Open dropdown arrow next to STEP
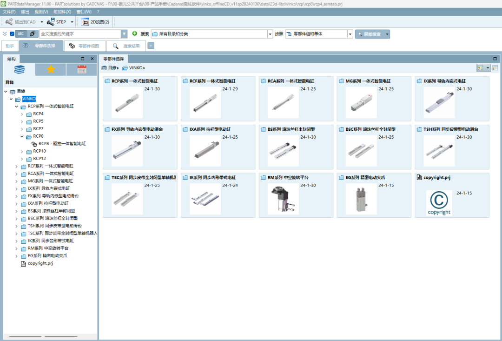The width and height of the screenshot is (502, 341). (x=72, y=22)
